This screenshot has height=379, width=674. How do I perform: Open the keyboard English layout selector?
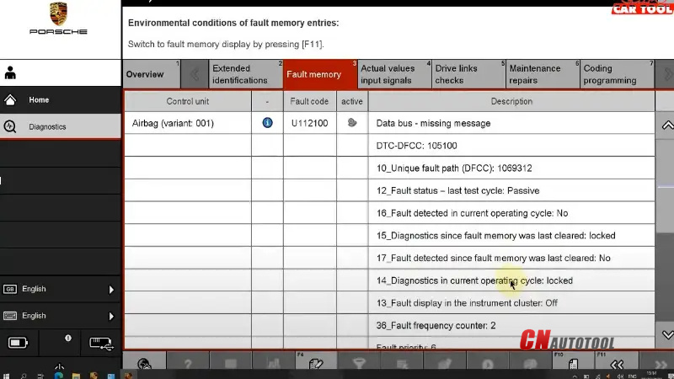(x=60, y=316)
